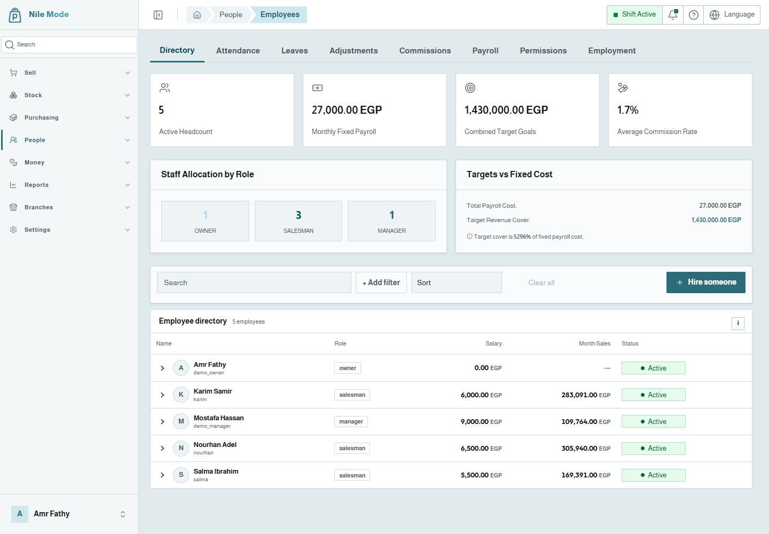Open the Sort dropdown
The height and width of the screenshot is (534, 769).
click(457, 282)
